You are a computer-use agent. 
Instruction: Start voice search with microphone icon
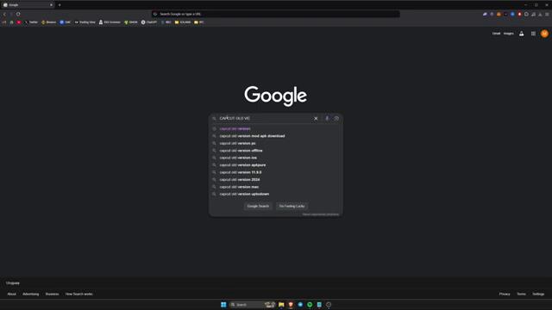tap(327, 119)
